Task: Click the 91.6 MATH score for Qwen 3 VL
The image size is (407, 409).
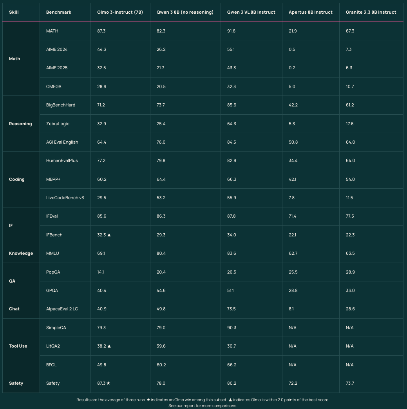Action: (x=232, y=31)
